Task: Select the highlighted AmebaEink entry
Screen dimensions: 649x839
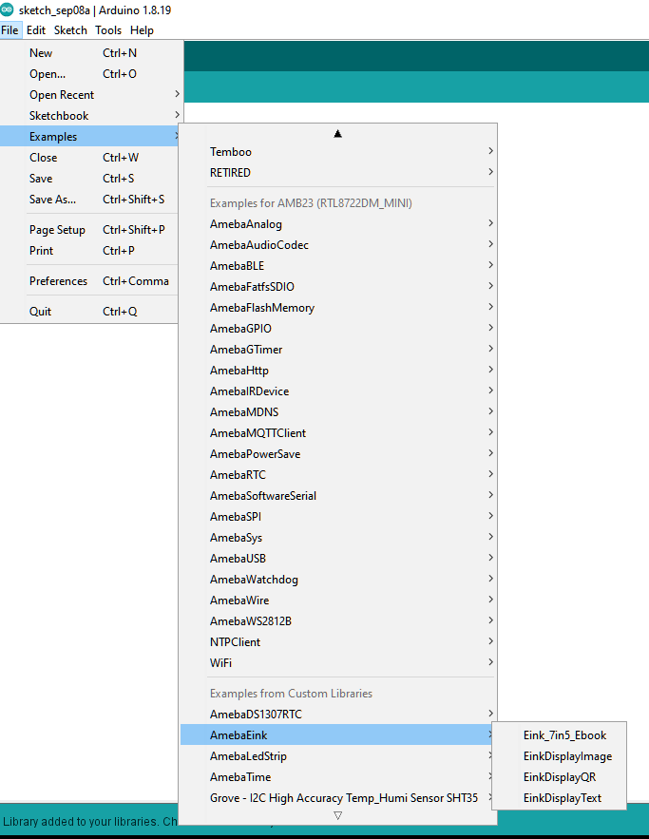Action: [x=336, y=734]
